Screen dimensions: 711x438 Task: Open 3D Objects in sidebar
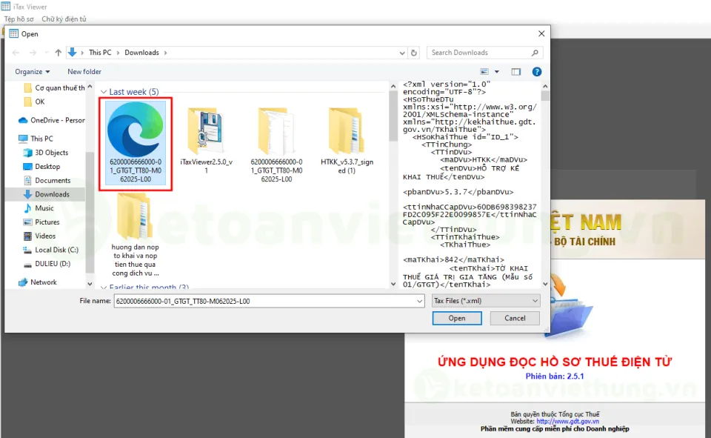[46, 153]
